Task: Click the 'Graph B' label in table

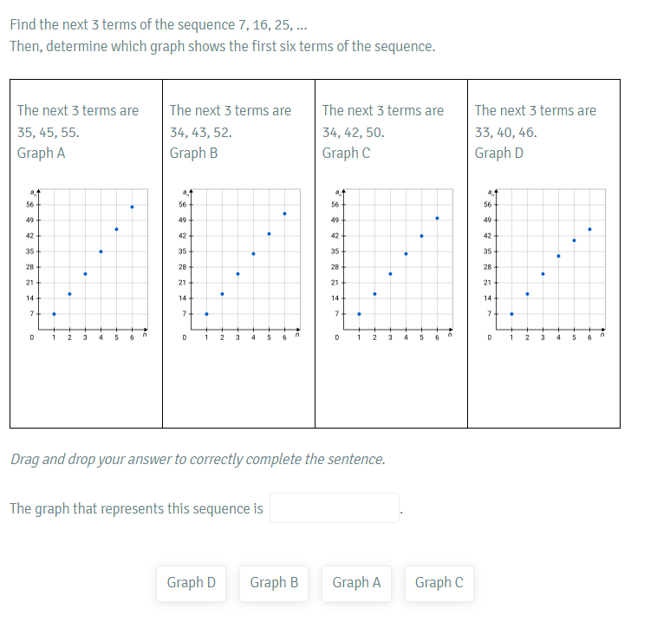Action: pyautogui.click(x=193, y=154)
